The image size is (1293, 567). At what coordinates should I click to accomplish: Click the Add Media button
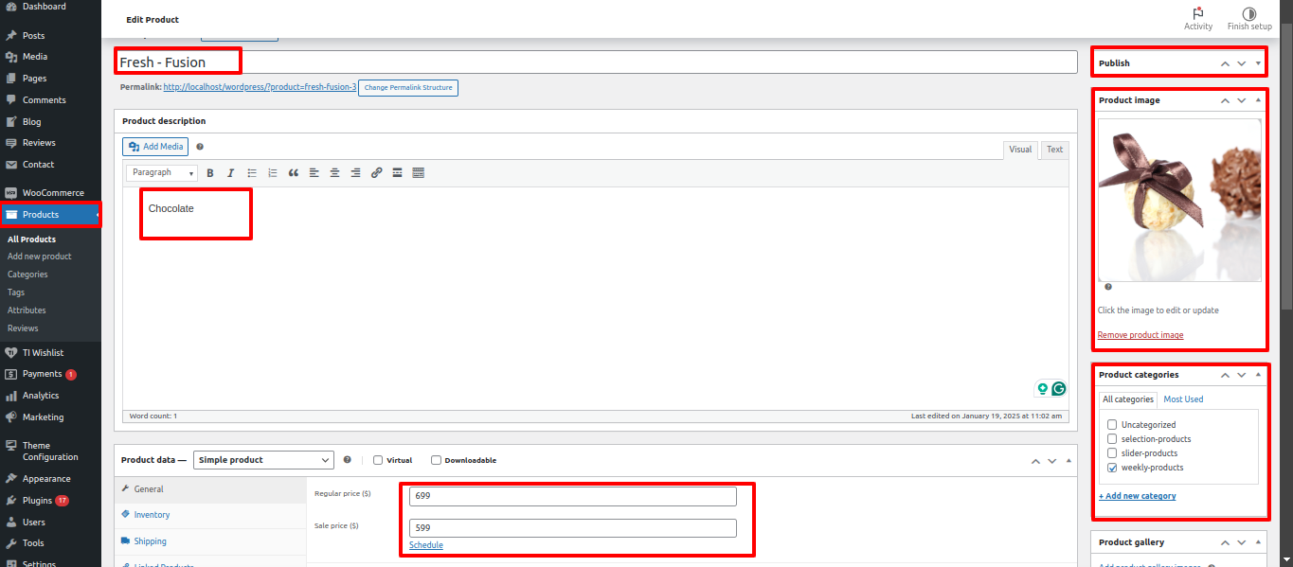click(155, 147)
